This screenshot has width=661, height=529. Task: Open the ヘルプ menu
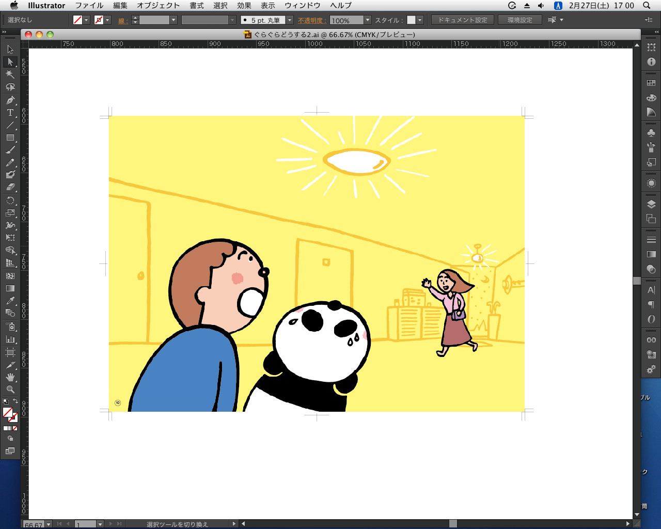(341, 6)
